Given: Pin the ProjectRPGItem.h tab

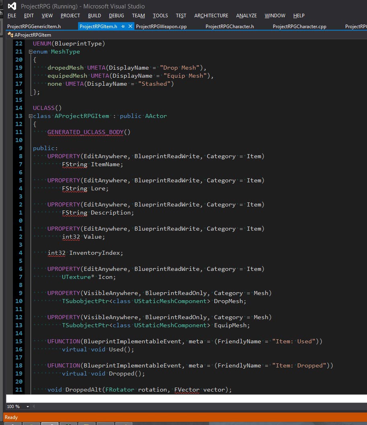Looking at the screenshot, I should coord(123,27).
